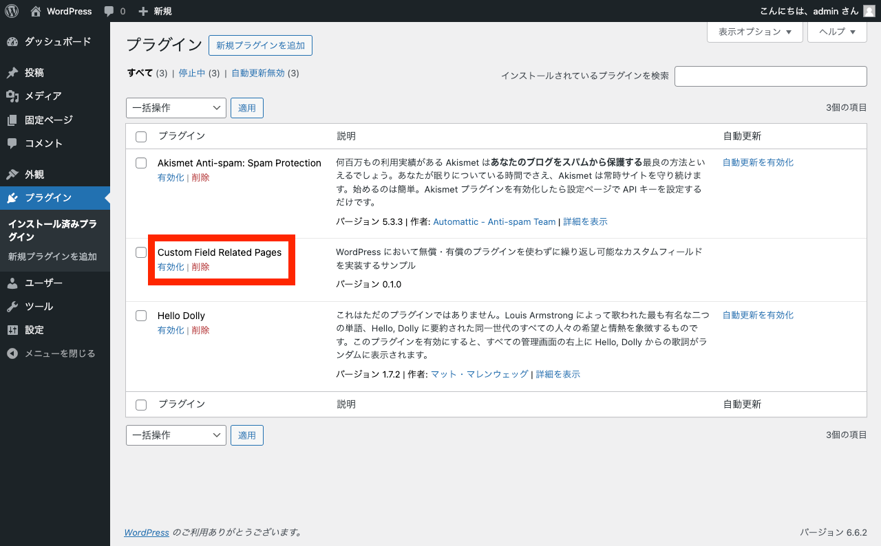Screen dimensions: 881x546
Task: Click the Hello Dolly plugin name
Action: [x=181, y=316]
